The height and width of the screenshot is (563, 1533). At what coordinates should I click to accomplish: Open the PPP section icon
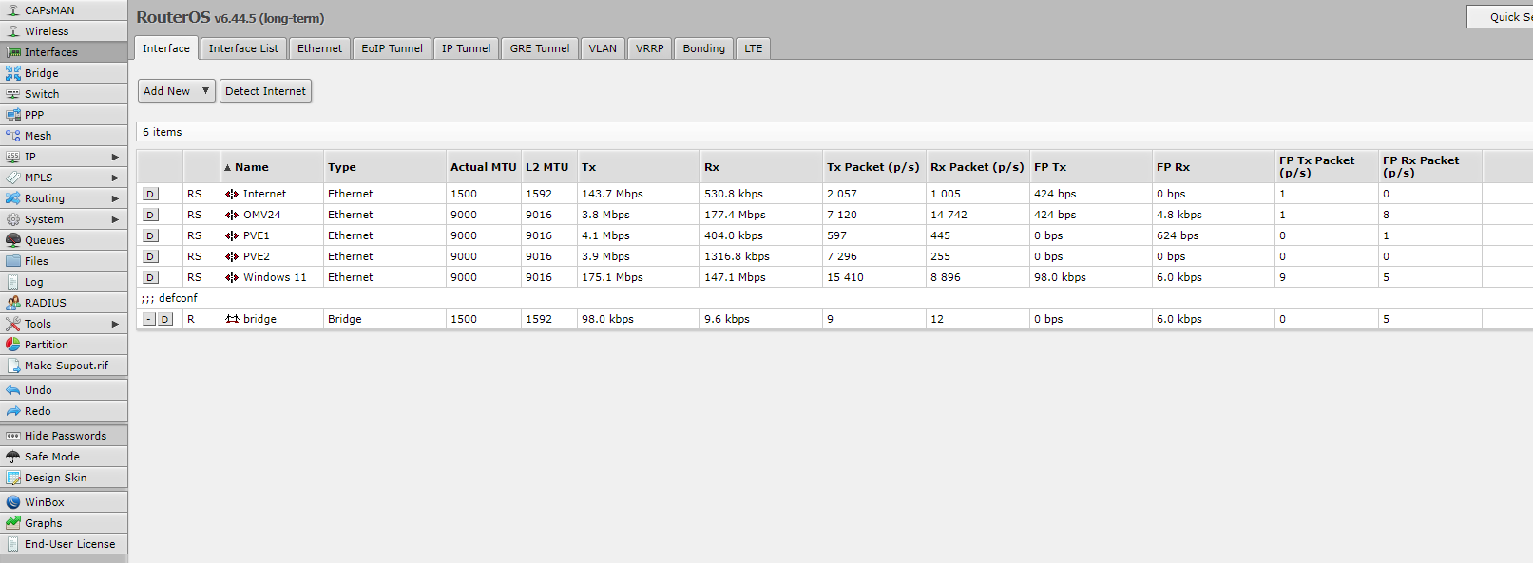pos(13,115)
